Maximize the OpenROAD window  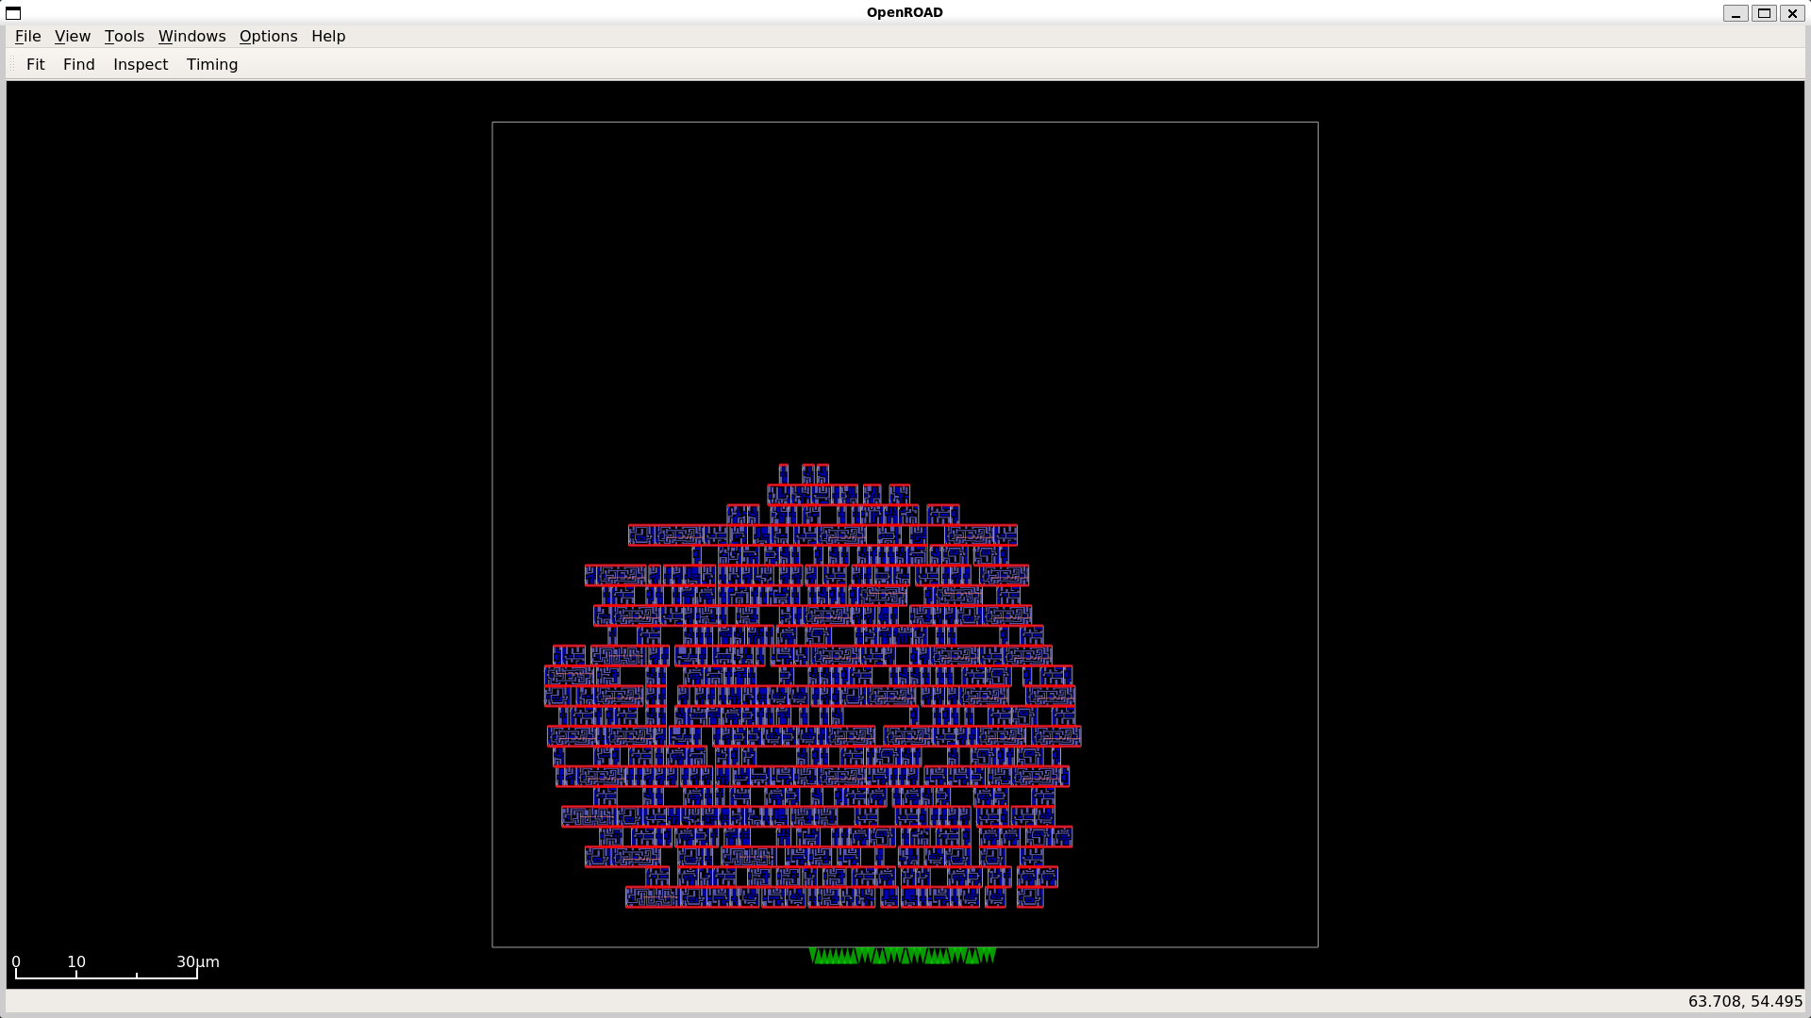tap(1764, 12)
